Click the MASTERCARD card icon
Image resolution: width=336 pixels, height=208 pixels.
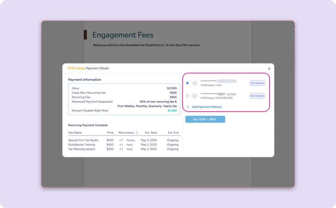coord(195,96)
